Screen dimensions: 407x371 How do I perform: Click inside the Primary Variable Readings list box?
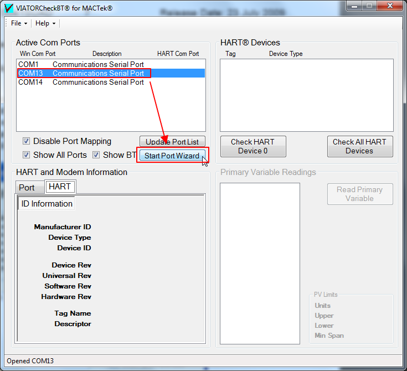point(260,264)
